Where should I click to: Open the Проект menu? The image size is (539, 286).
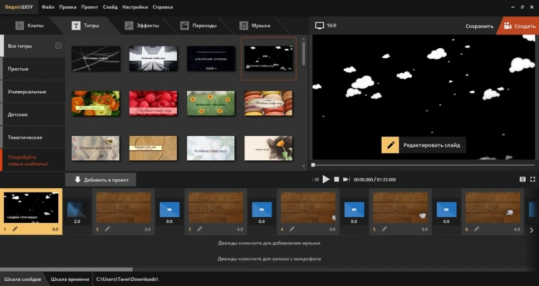pyautogui.click(x=90, y=7)
